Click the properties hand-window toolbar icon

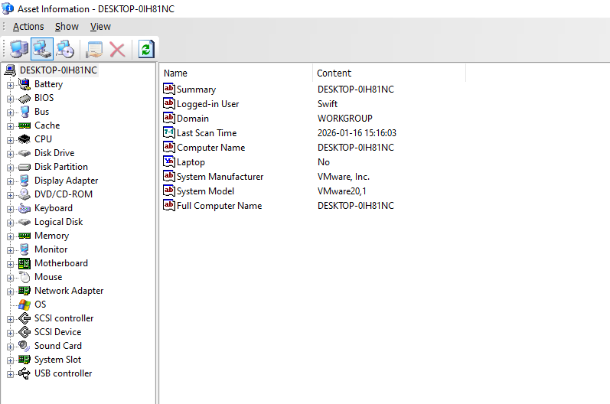coord(94,50)
